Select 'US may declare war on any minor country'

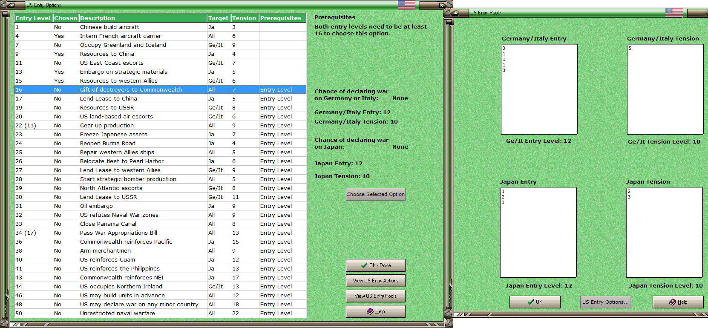click(160, 304)
